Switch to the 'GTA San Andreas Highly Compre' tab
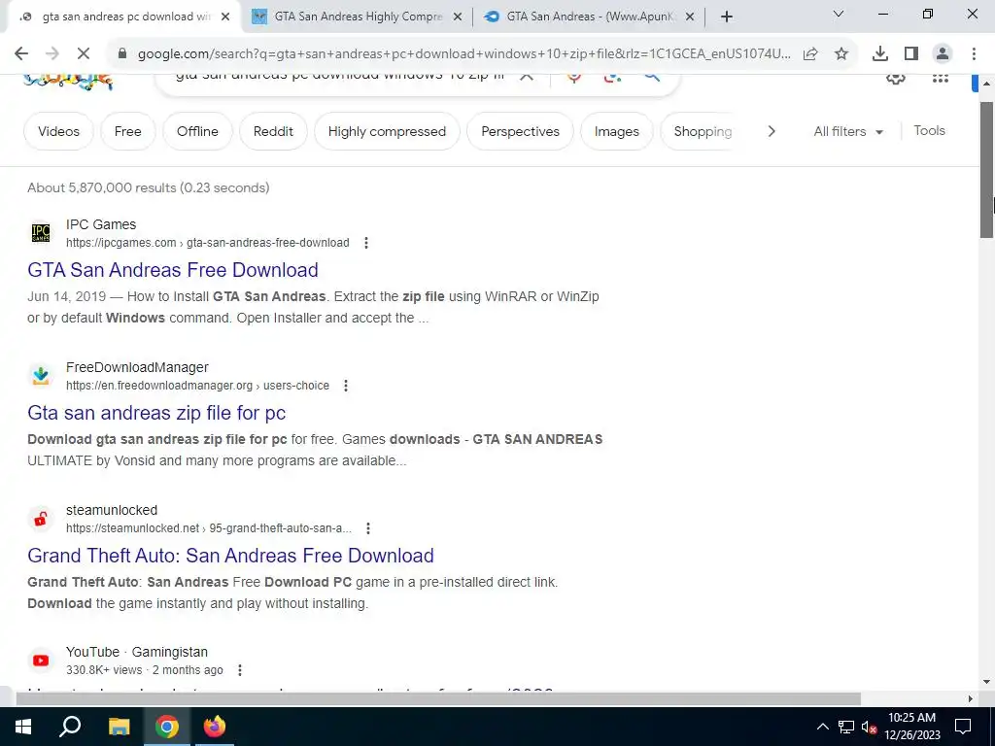 pyautogui.click(x=358, y=17)
